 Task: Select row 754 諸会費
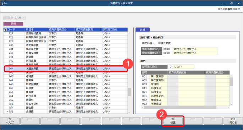(x=65, y=108)
